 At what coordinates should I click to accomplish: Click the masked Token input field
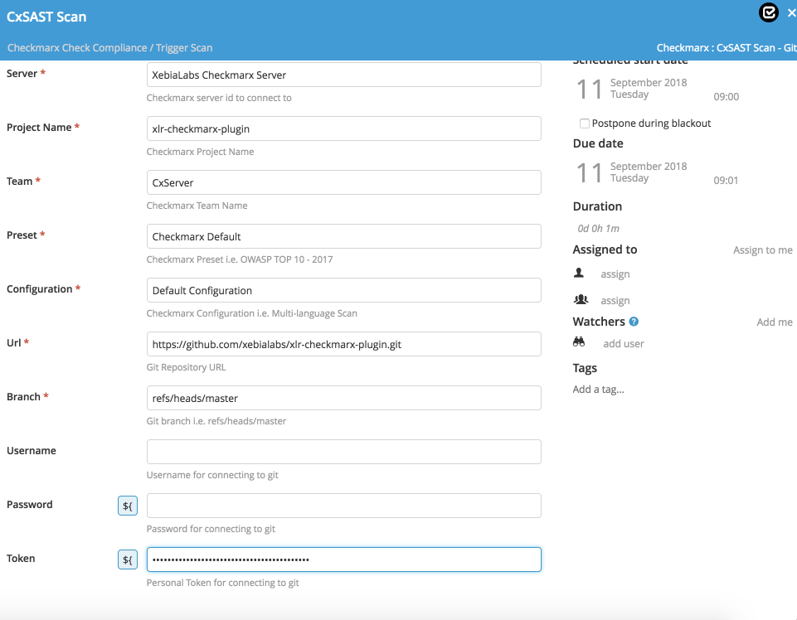pos(344,559)
